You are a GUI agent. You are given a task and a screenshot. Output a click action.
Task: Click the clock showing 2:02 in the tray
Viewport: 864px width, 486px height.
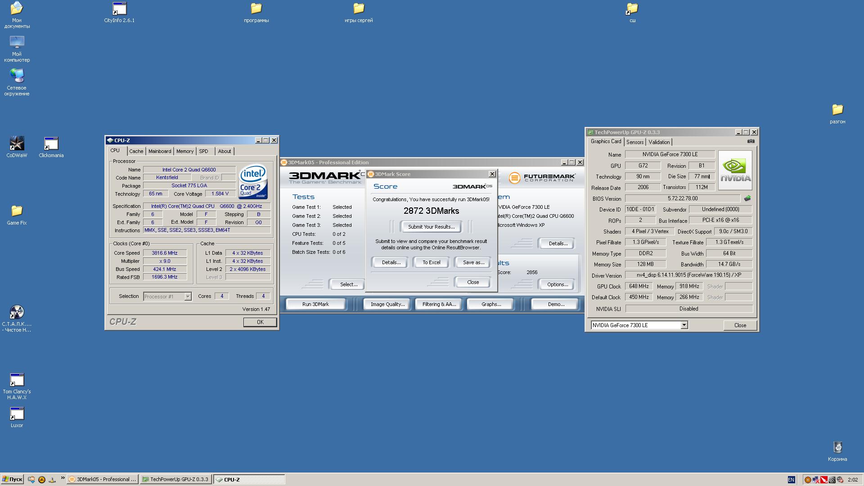pos(852,480)
